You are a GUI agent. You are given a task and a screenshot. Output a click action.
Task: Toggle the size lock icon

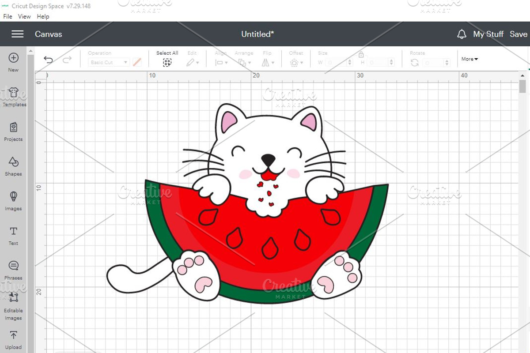click(361, 55)
